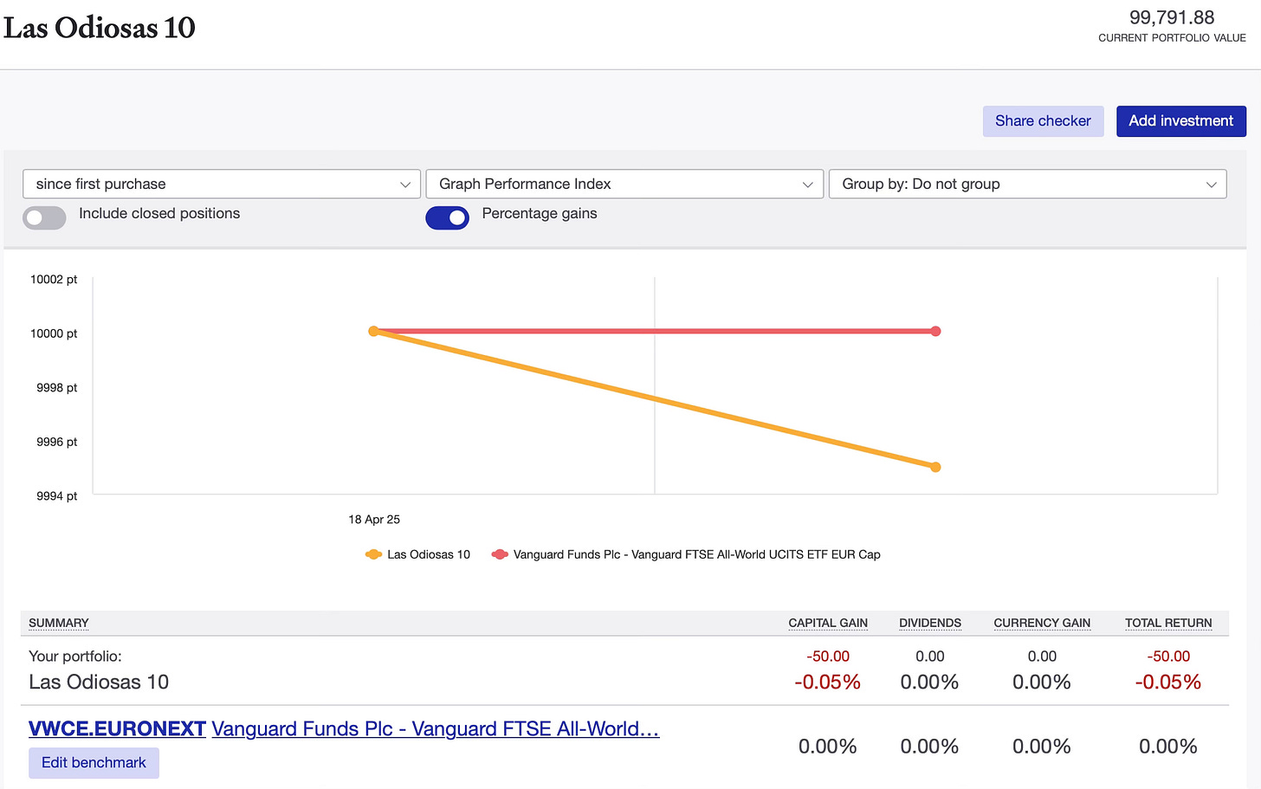
Task: Click the 99,791.88 portfolio value
Action: [x=1172, y=17]
